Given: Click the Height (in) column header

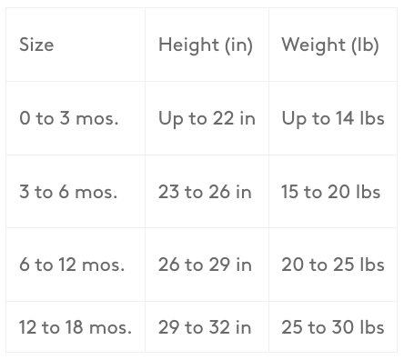Looking at the screenshot, I should [207, 45].
